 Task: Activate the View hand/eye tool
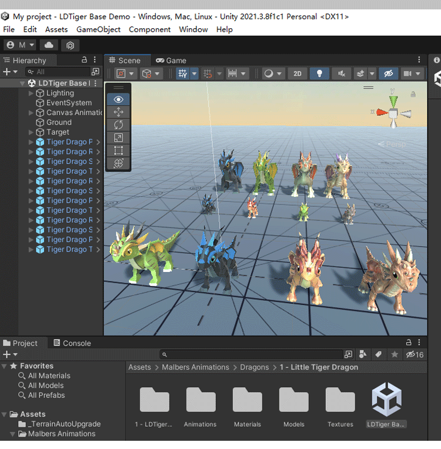pyautogui.click(x=118, y=99)
